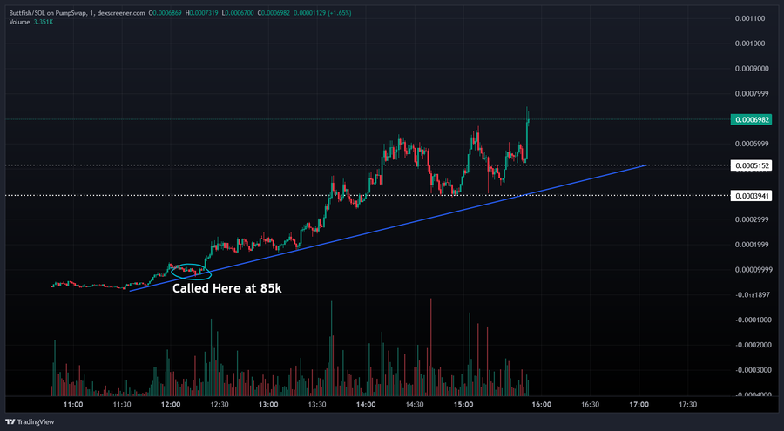The width and height of the screenshot is (784, 431).
Task: Click the 17:30 time axis label
Action: [x=687, y=405]
